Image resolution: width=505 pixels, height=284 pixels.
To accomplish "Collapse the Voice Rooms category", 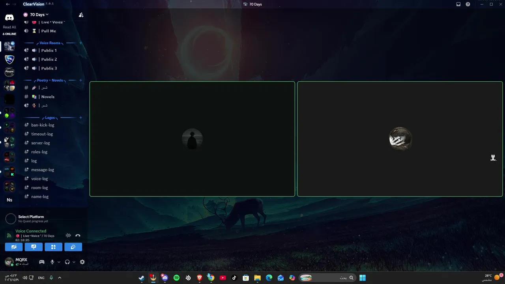I will [x=50, y=43].
